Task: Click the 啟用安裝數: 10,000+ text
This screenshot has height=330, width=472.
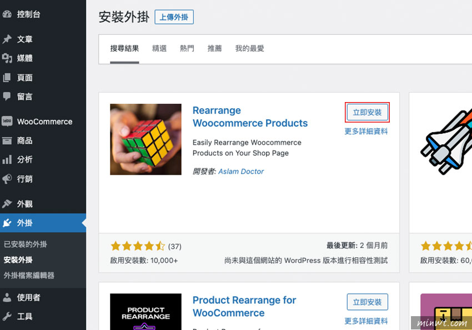Action: 144,260
